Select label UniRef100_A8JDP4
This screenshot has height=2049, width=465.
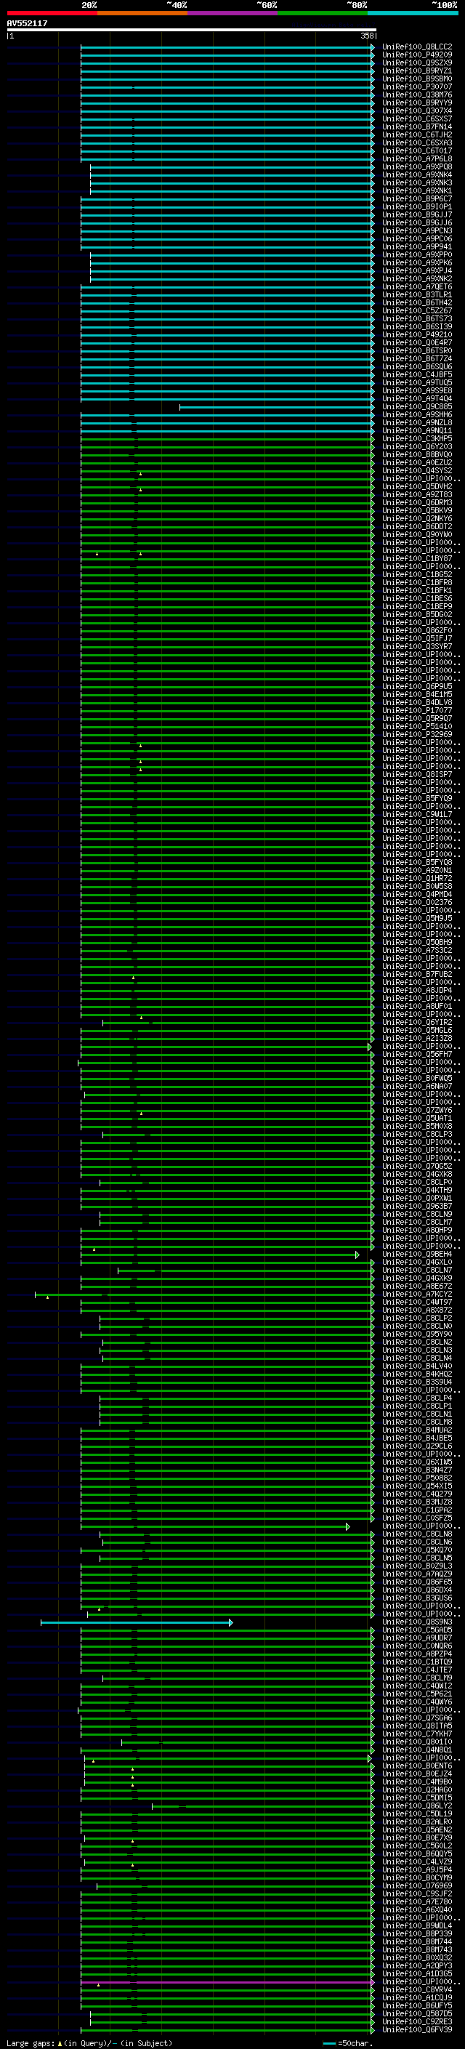pos(417,990)
